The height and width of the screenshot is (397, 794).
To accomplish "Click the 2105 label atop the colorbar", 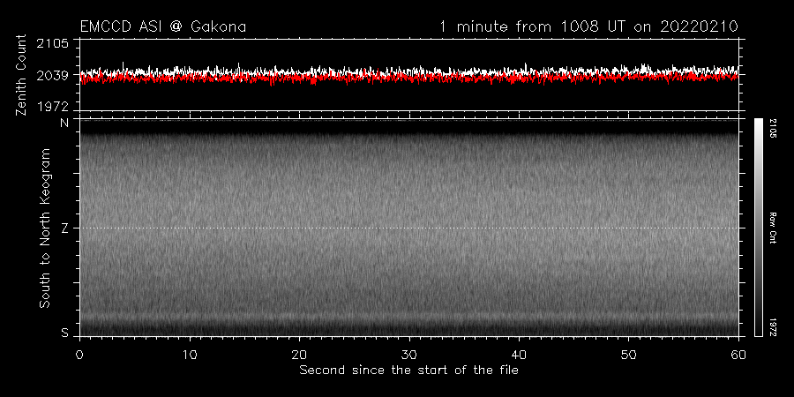I will tap(773, 127).
